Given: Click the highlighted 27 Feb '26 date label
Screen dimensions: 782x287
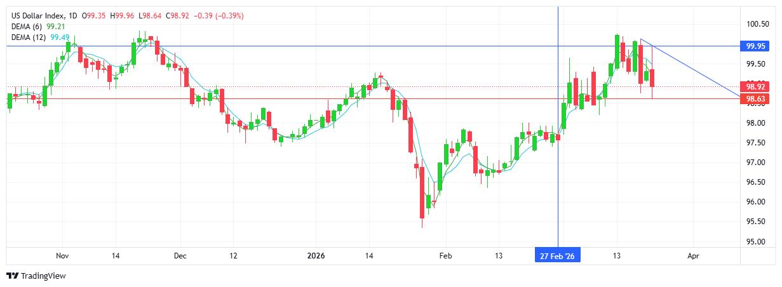Looking at the screenshot, I should (557, 256).
